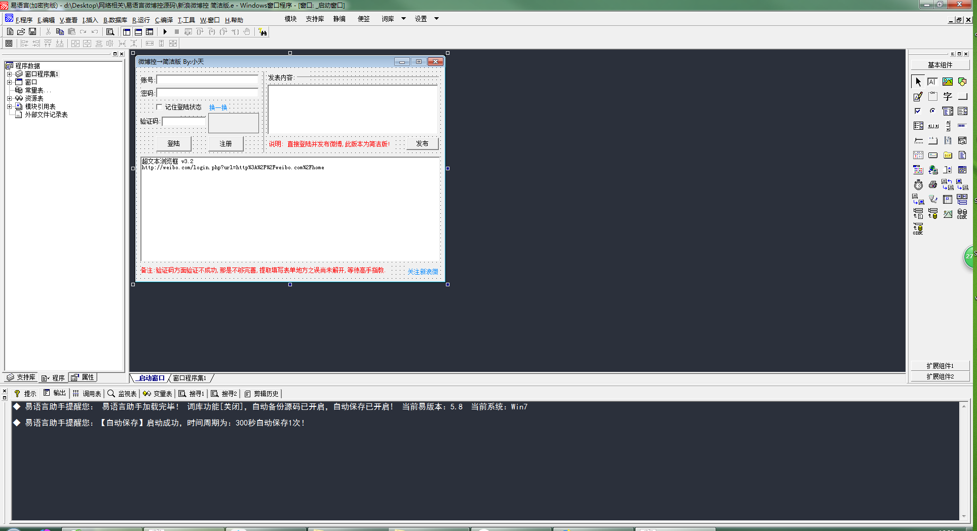Select the directory box DIR component icon
The height and width of the screenshot is (531, 977).
(948, 155)
